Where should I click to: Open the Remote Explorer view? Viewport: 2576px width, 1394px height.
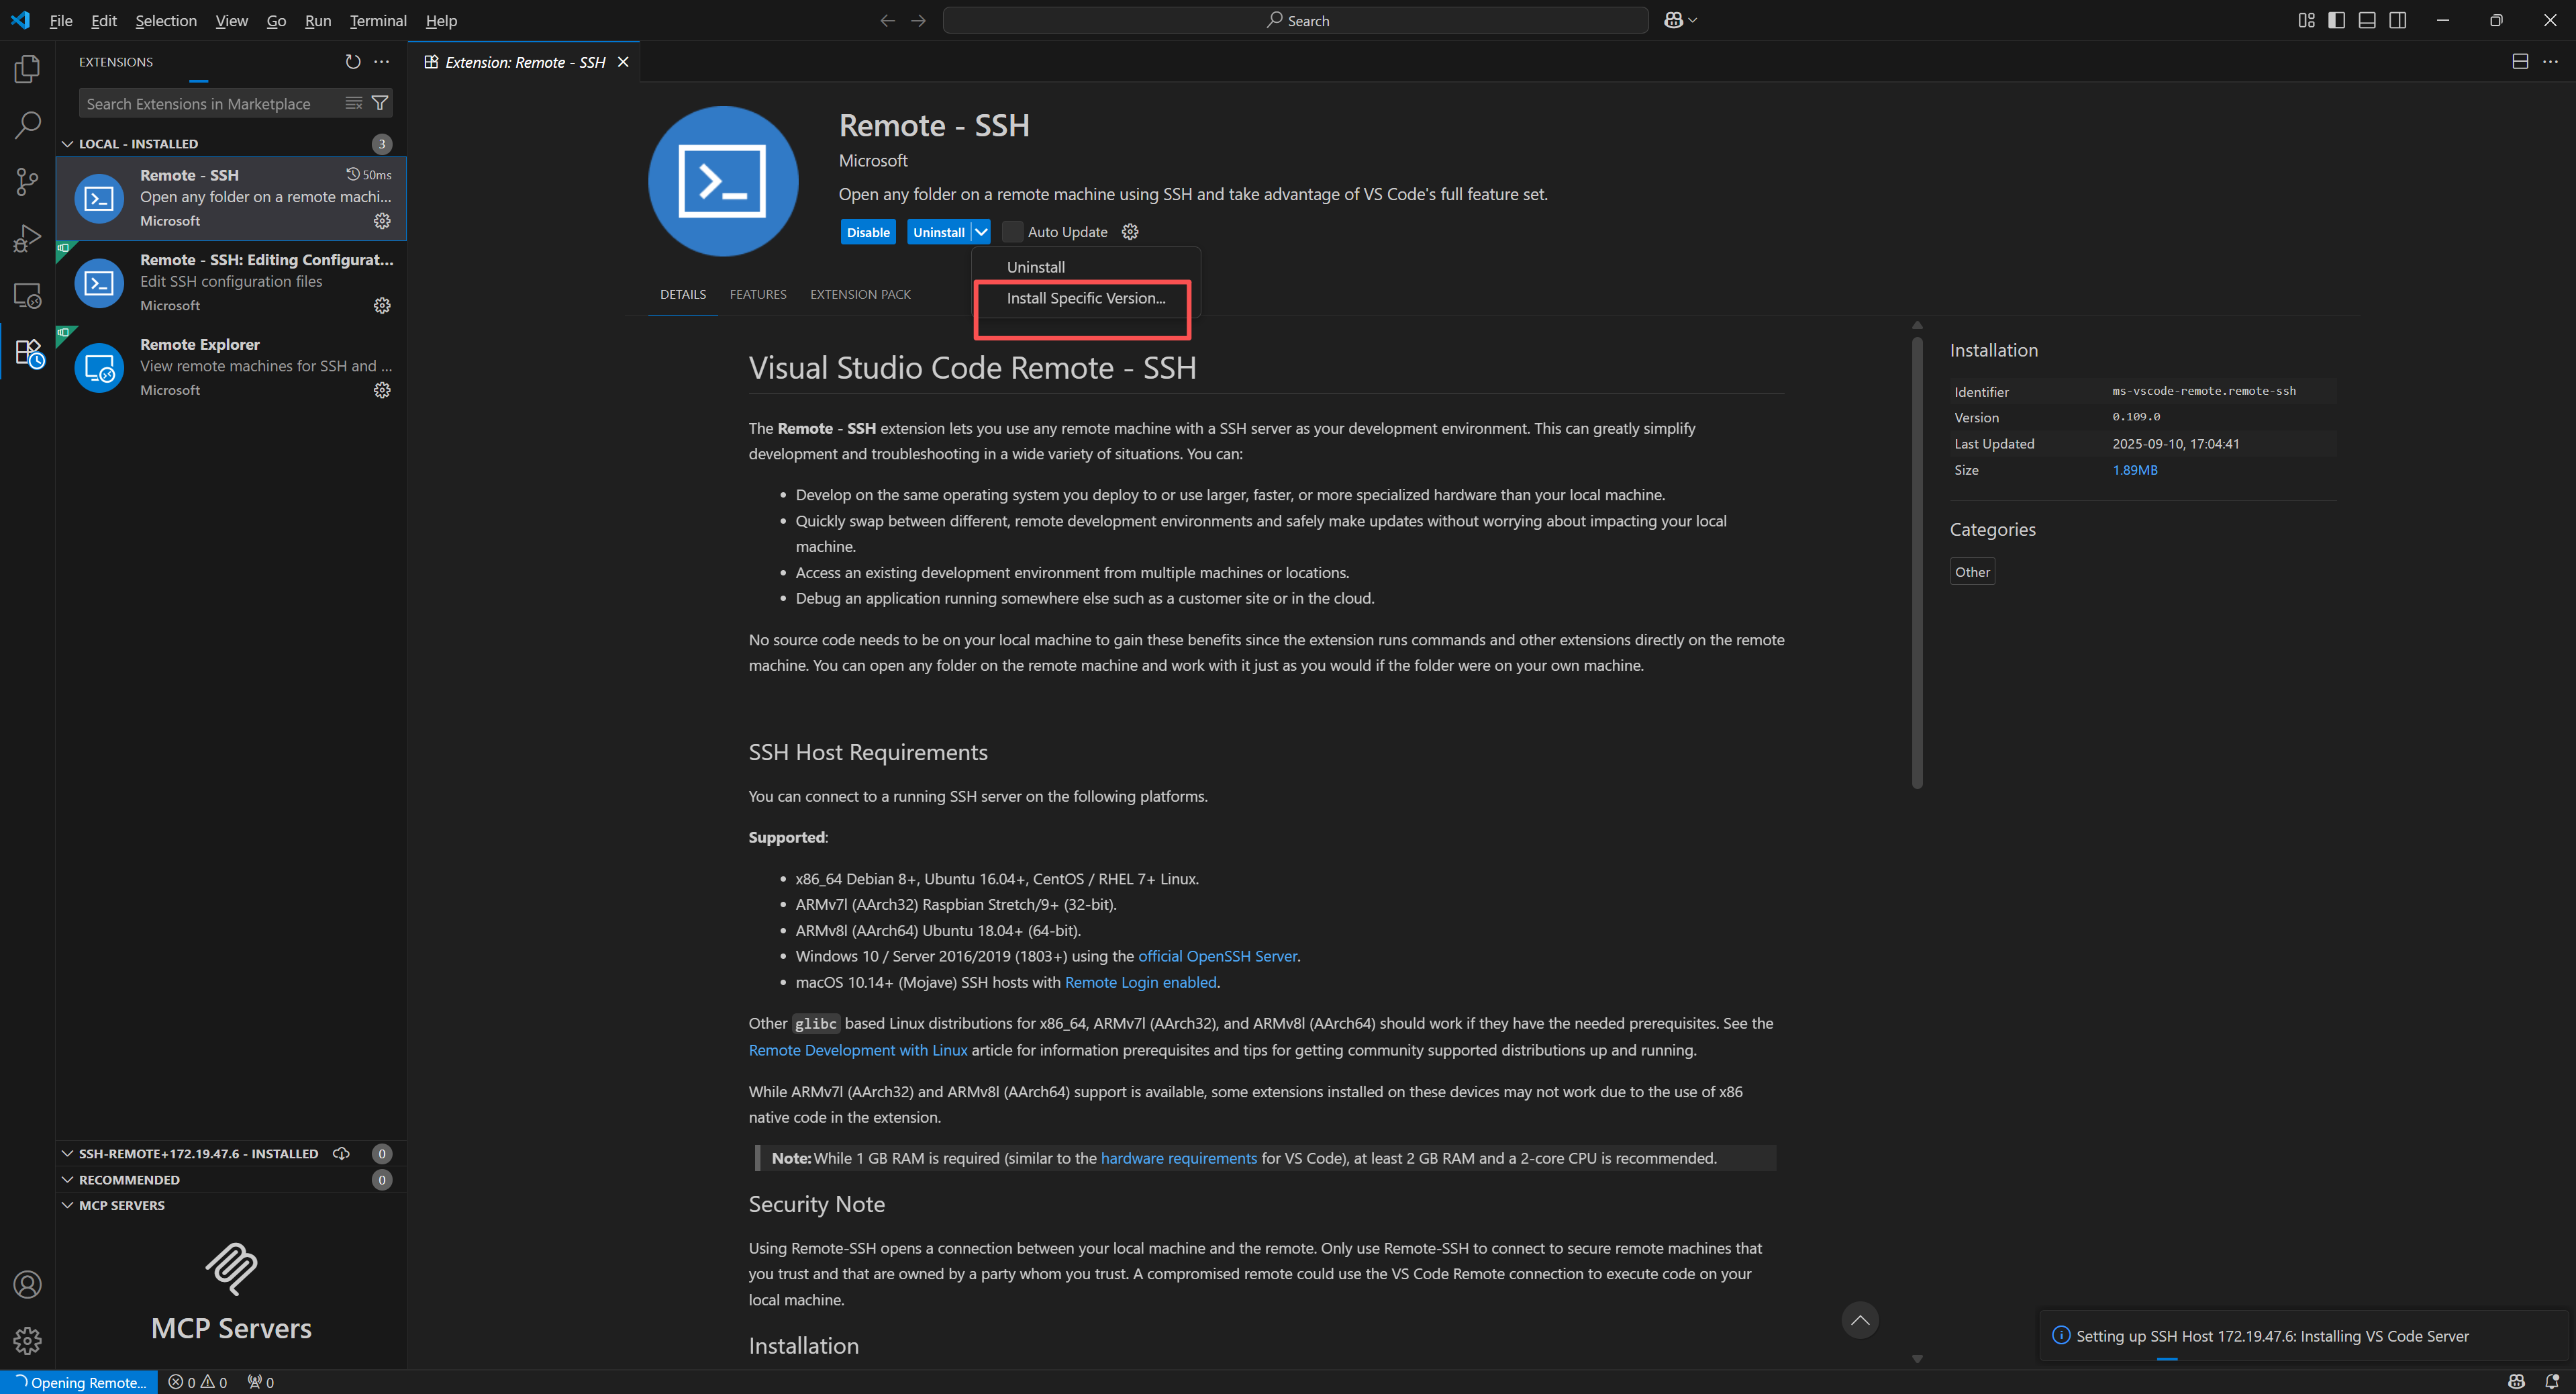click(x=27, y=295)
